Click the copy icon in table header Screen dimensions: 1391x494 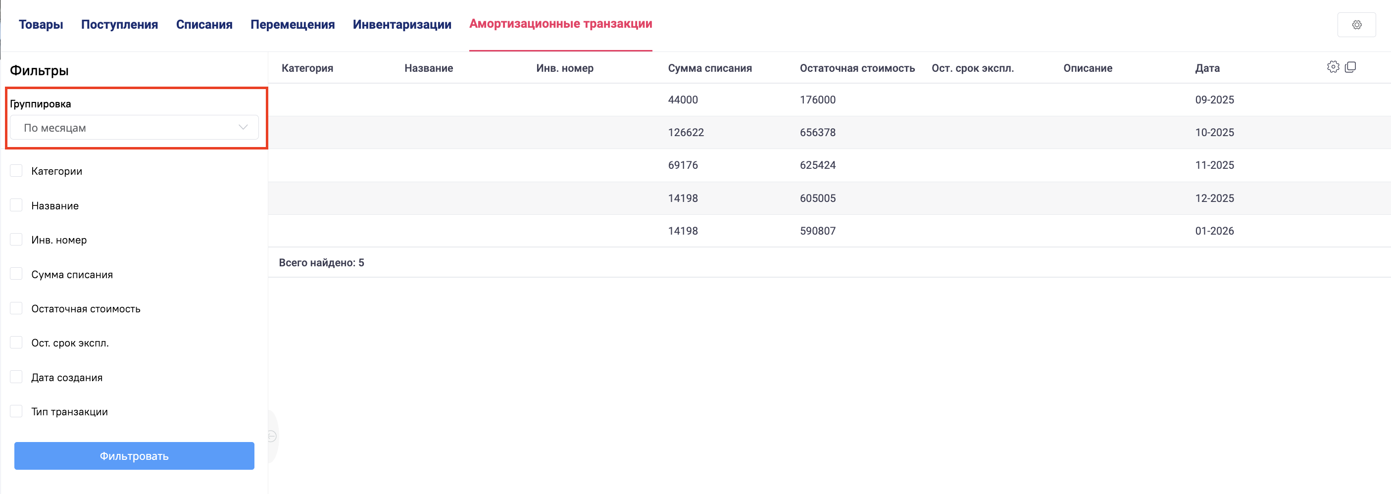(x=1350, y=67)
